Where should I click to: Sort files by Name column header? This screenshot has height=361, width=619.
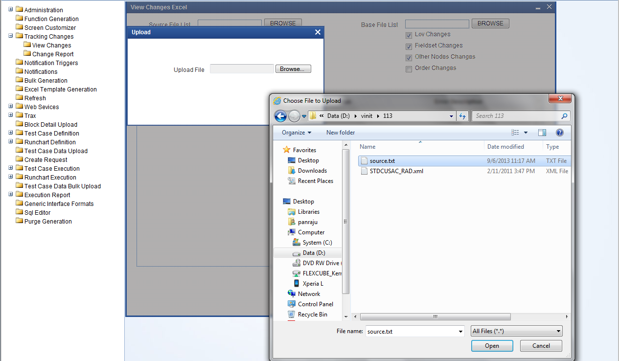click(x=367, y=146)
